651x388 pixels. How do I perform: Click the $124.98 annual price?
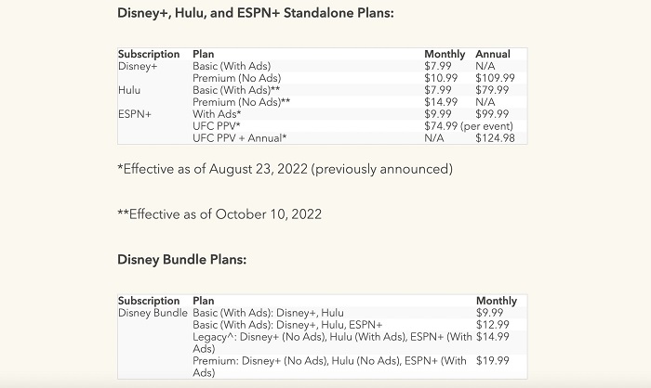(495, 138)
